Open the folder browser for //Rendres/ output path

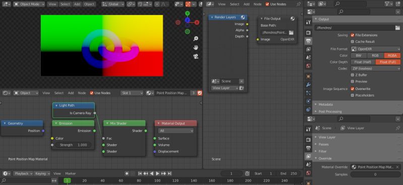coord(397,28)
